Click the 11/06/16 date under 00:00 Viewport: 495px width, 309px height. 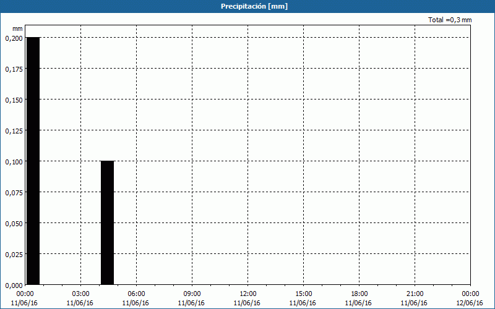click(x=24, y=303)
